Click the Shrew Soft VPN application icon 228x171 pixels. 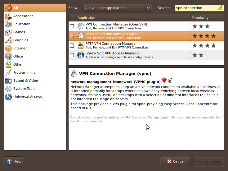[x=80, y=55]
